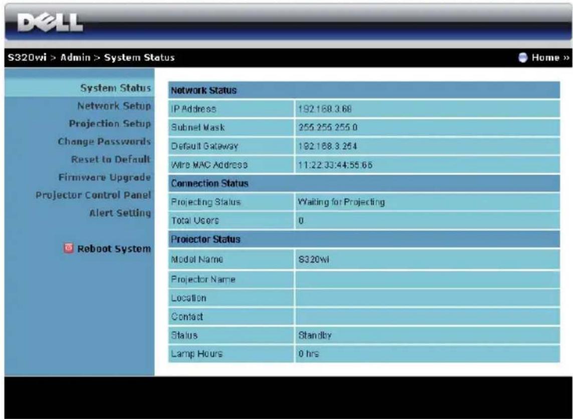Viewport: 573px width, 419px height.
Task: Select the Status label in Projector Status
Action: 184,335
